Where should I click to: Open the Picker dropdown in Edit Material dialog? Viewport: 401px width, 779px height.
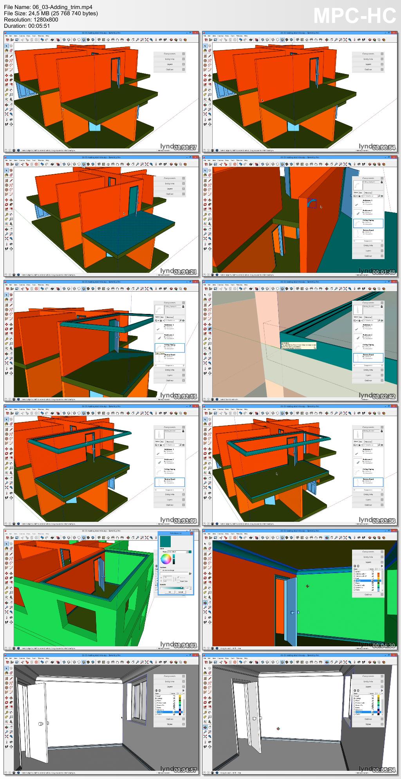[x=178, y=552]
